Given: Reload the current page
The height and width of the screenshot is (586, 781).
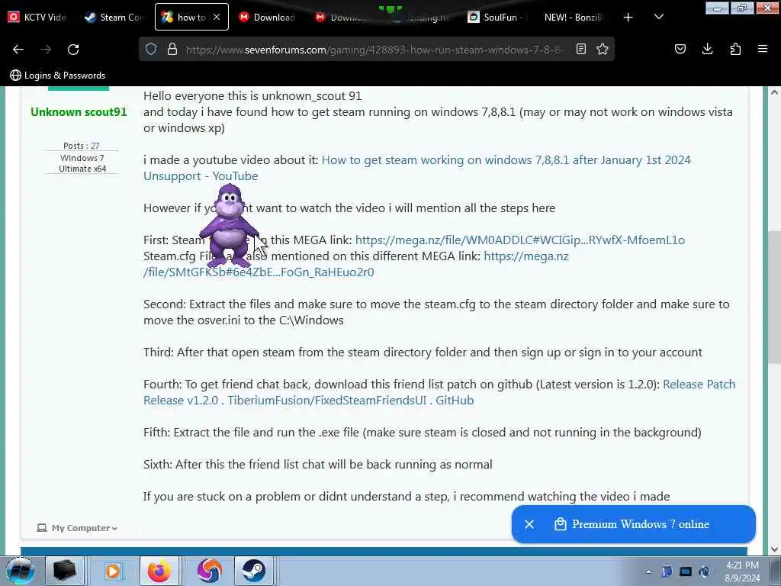Looking at the screenshot, I should 73,49.
